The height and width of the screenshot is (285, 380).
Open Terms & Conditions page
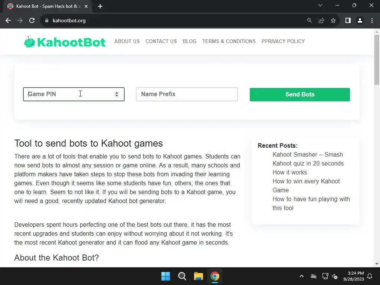coord(229,41)
